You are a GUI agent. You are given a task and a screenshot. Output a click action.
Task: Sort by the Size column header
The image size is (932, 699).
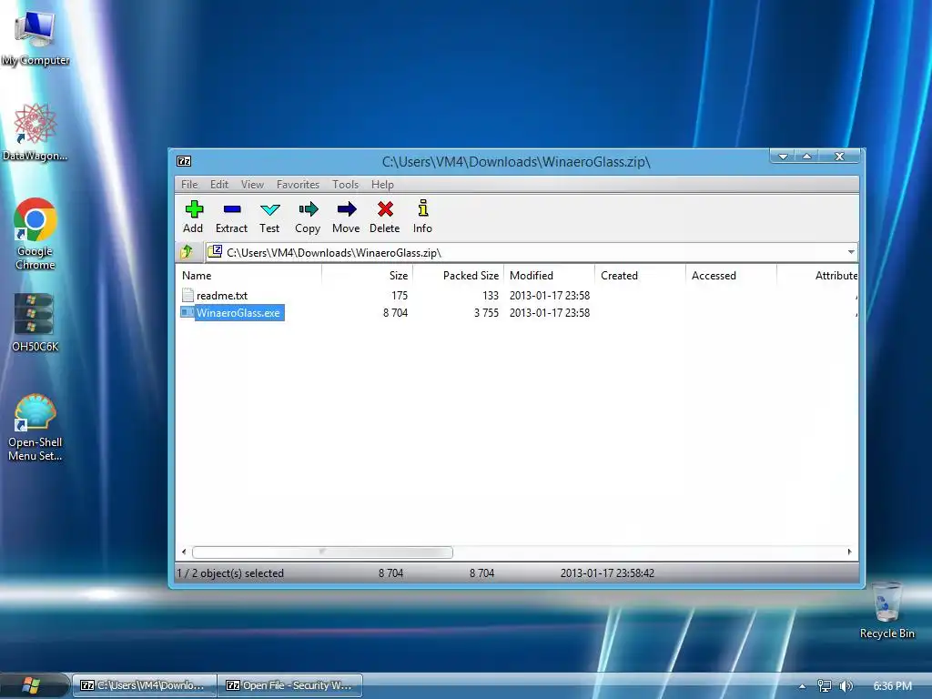368,275
